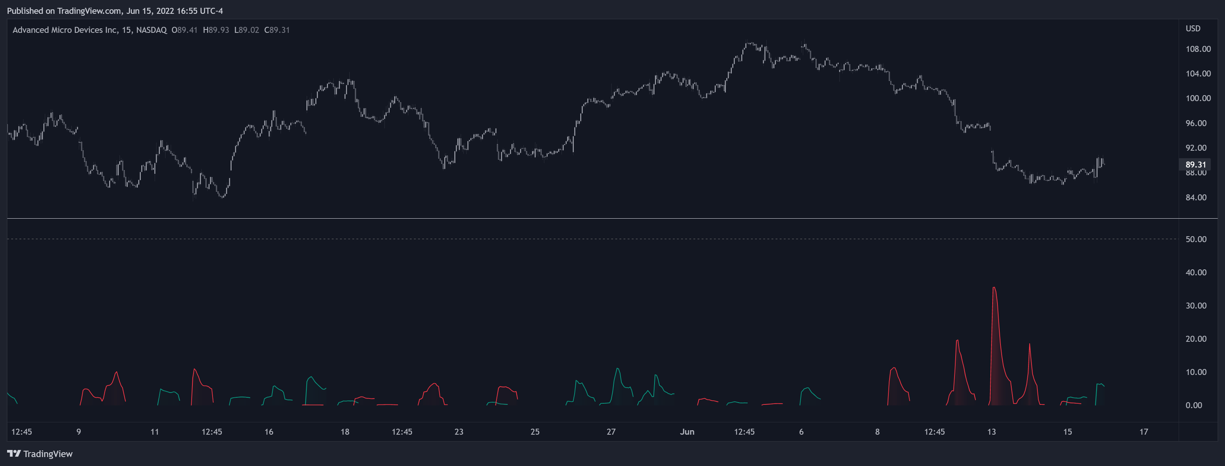The height and width of the screenshot is (466, 1225).
Task: Click the 96.00 price axis label
Action: click(1195, 123)
